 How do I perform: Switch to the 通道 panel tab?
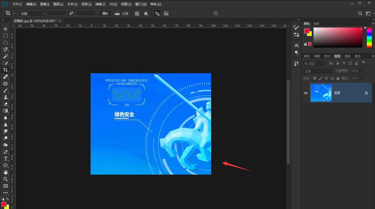(x=347, y=56)
